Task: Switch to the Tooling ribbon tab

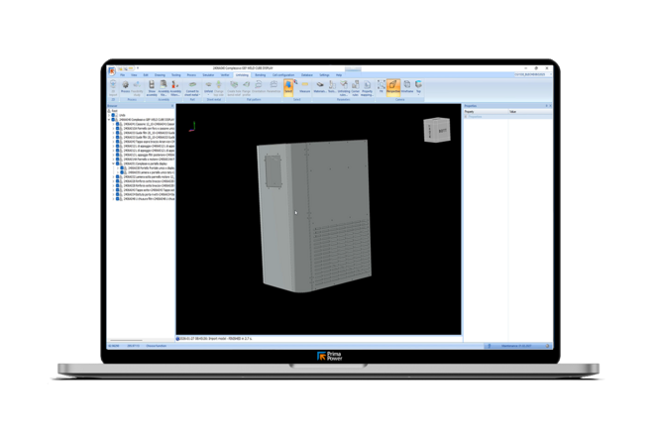Action: coord(176,75)
